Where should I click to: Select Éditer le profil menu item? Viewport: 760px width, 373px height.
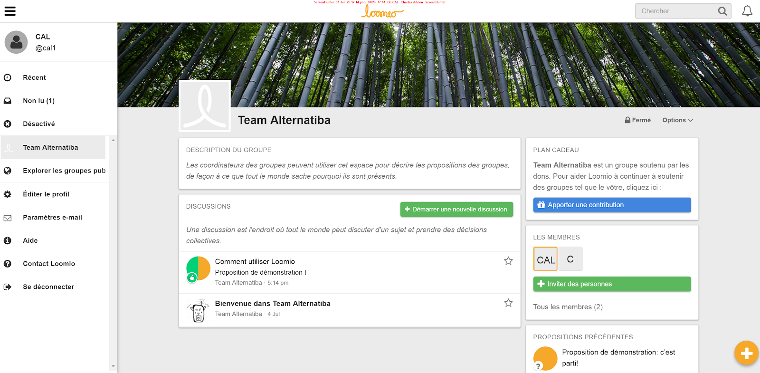pyautogui.click(x=46, y=194)
